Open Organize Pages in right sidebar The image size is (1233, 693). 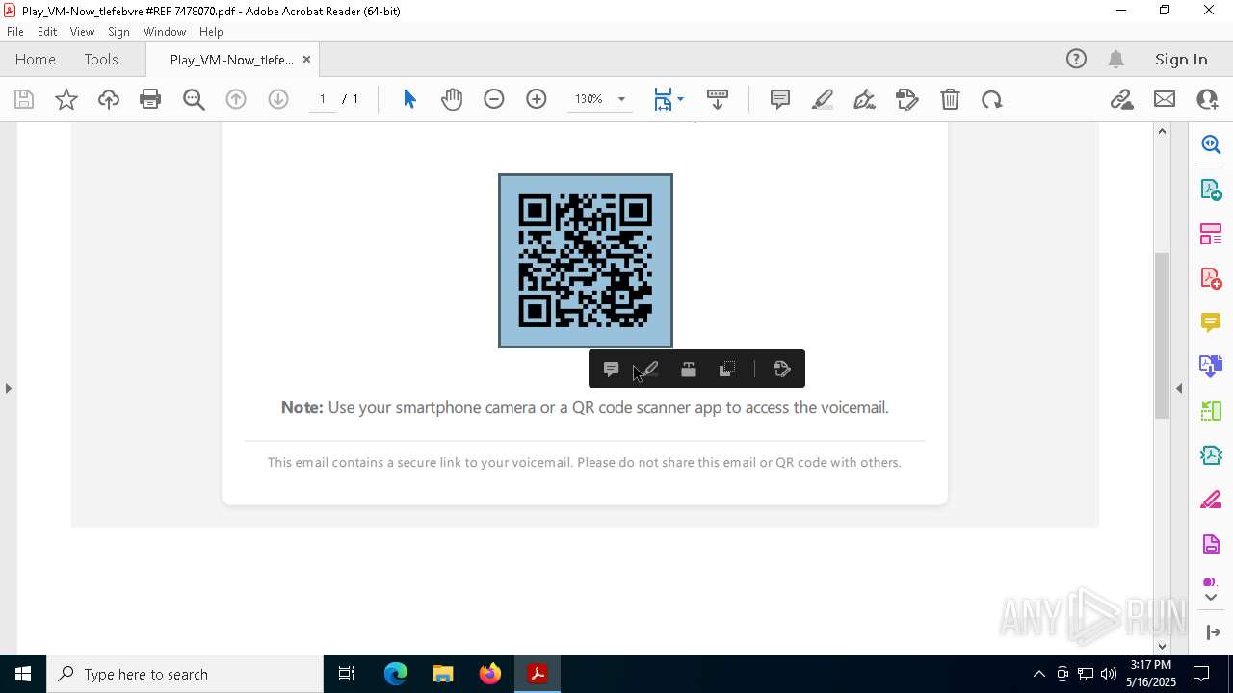tap(1211, 234)
